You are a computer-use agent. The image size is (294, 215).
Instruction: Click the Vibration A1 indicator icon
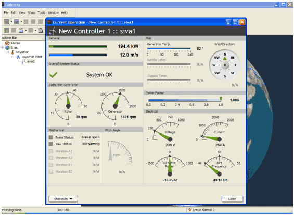point(50,151)
